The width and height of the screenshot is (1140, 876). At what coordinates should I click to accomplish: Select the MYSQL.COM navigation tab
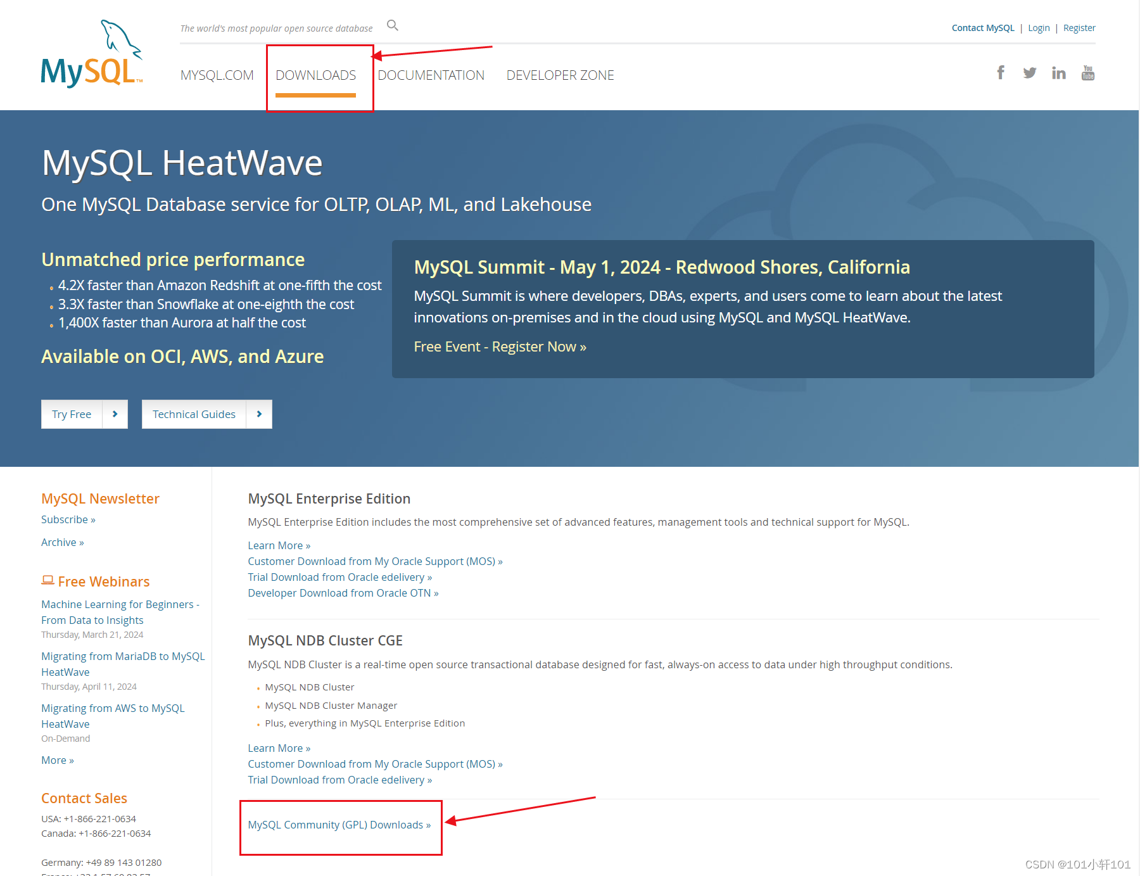click(x=217, y=75)
